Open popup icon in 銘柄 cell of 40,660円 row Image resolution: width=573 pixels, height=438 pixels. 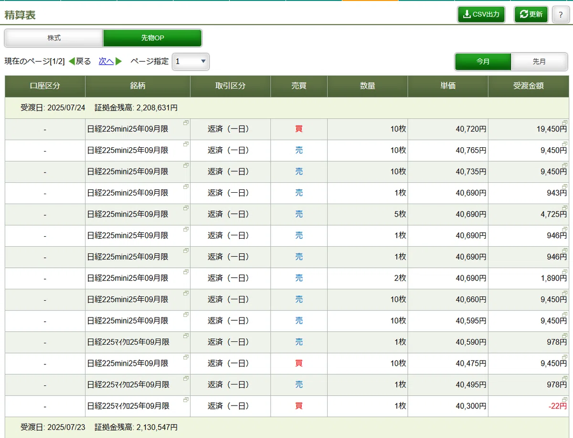[x=186, y=293]
